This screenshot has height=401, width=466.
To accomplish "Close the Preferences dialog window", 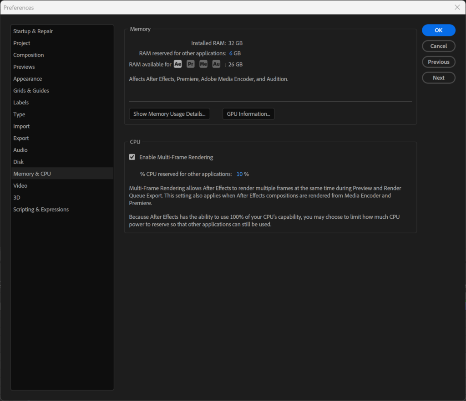I will pyautogui.click(x=457, y=7).
